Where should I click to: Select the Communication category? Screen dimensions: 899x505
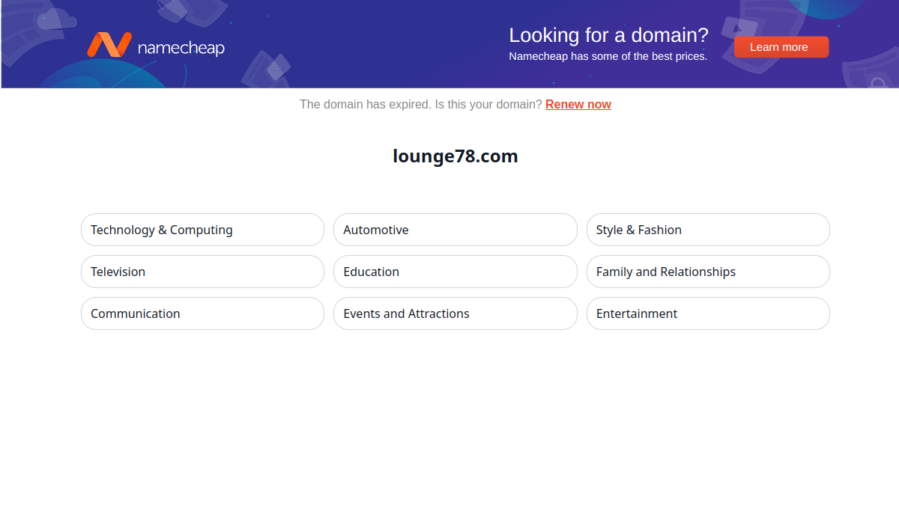pyautogui.click(x=202, y=313)
